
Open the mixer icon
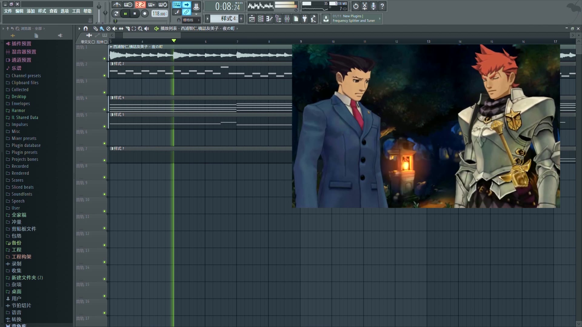(287, 19)
